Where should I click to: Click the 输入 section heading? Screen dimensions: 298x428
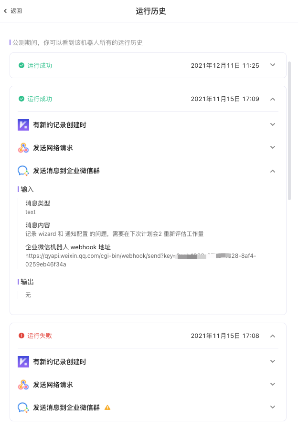[27, 189]
